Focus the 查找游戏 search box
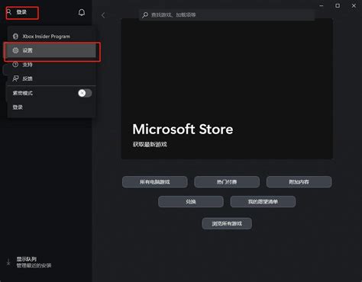362x282 pixels. point(227,15)
